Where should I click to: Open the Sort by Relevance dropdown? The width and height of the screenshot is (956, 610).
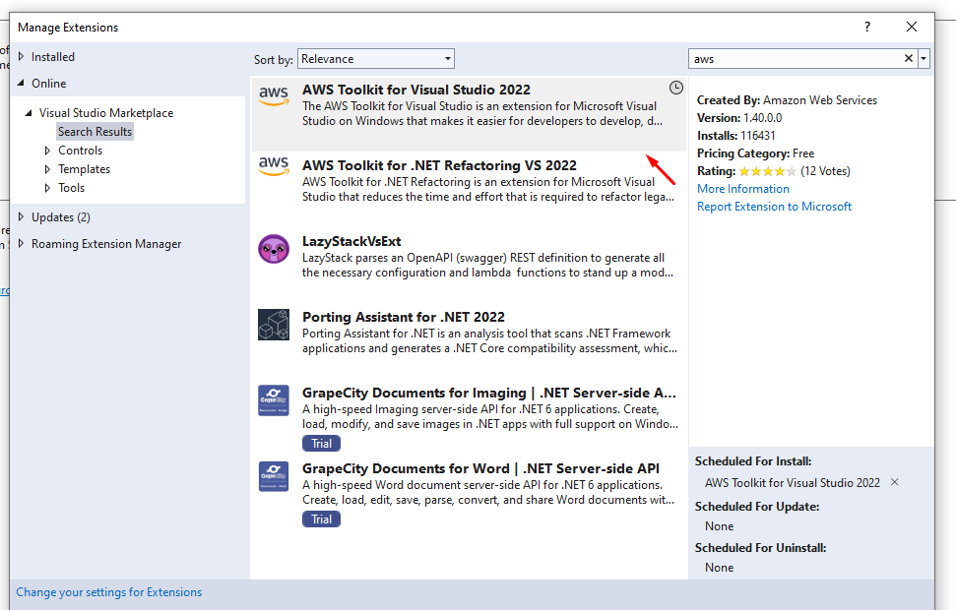375,58
